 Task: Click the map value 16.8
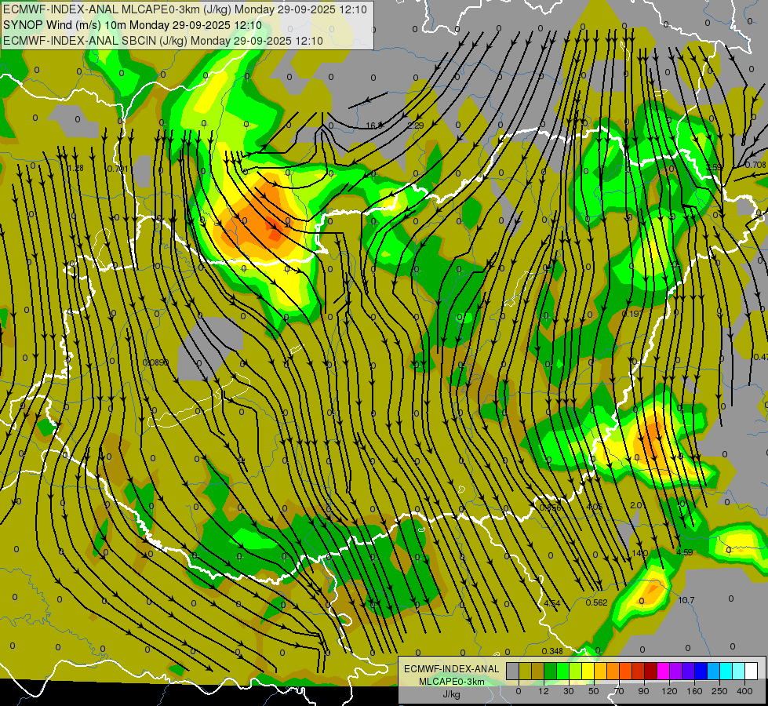click(375, 126)
